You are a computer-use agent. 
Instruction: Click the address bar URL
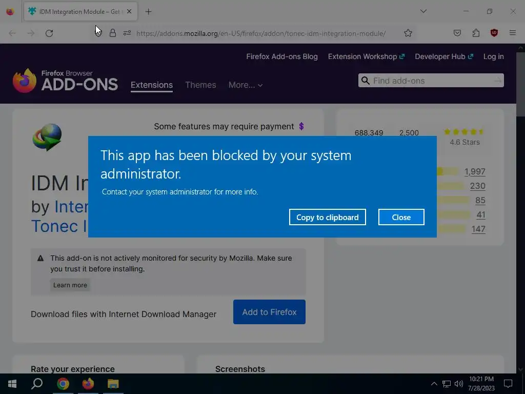[261, 33]
